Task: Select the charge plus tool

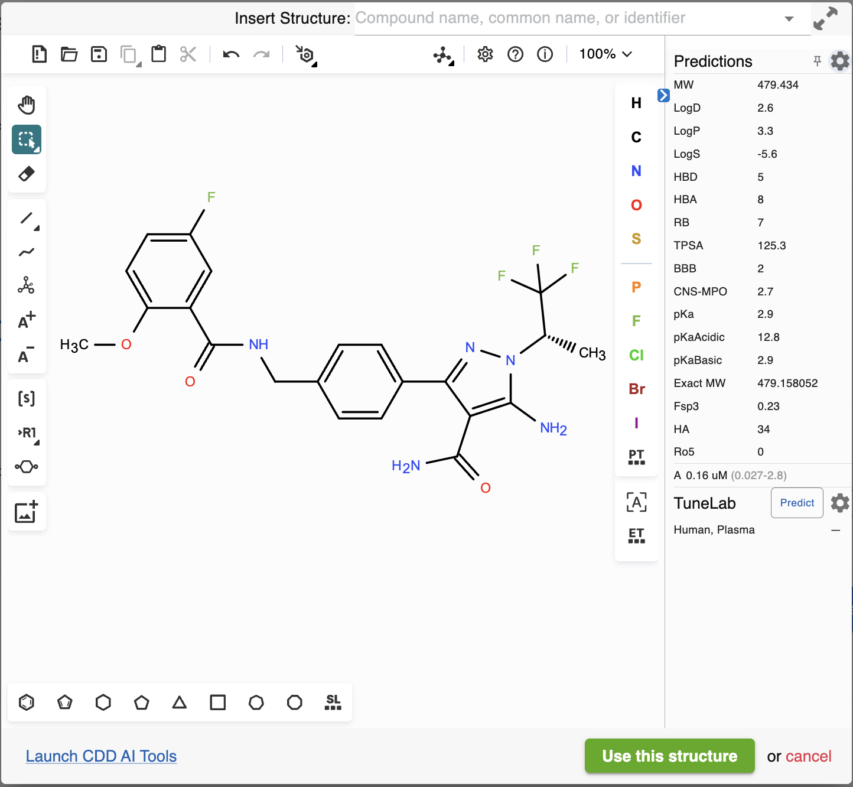Action: [x=27, y=320]
